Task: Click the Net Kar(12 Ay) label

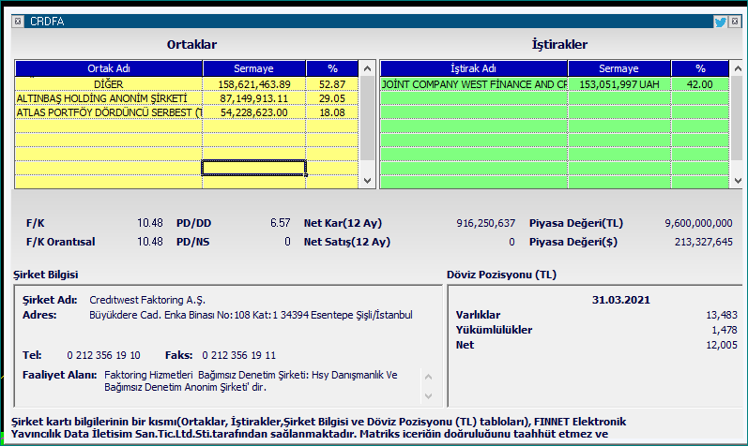Action: tap(343, 223)
